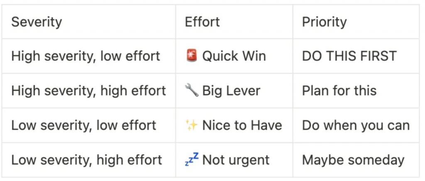Click the red siren emoji icon

[x=192, y=55]
